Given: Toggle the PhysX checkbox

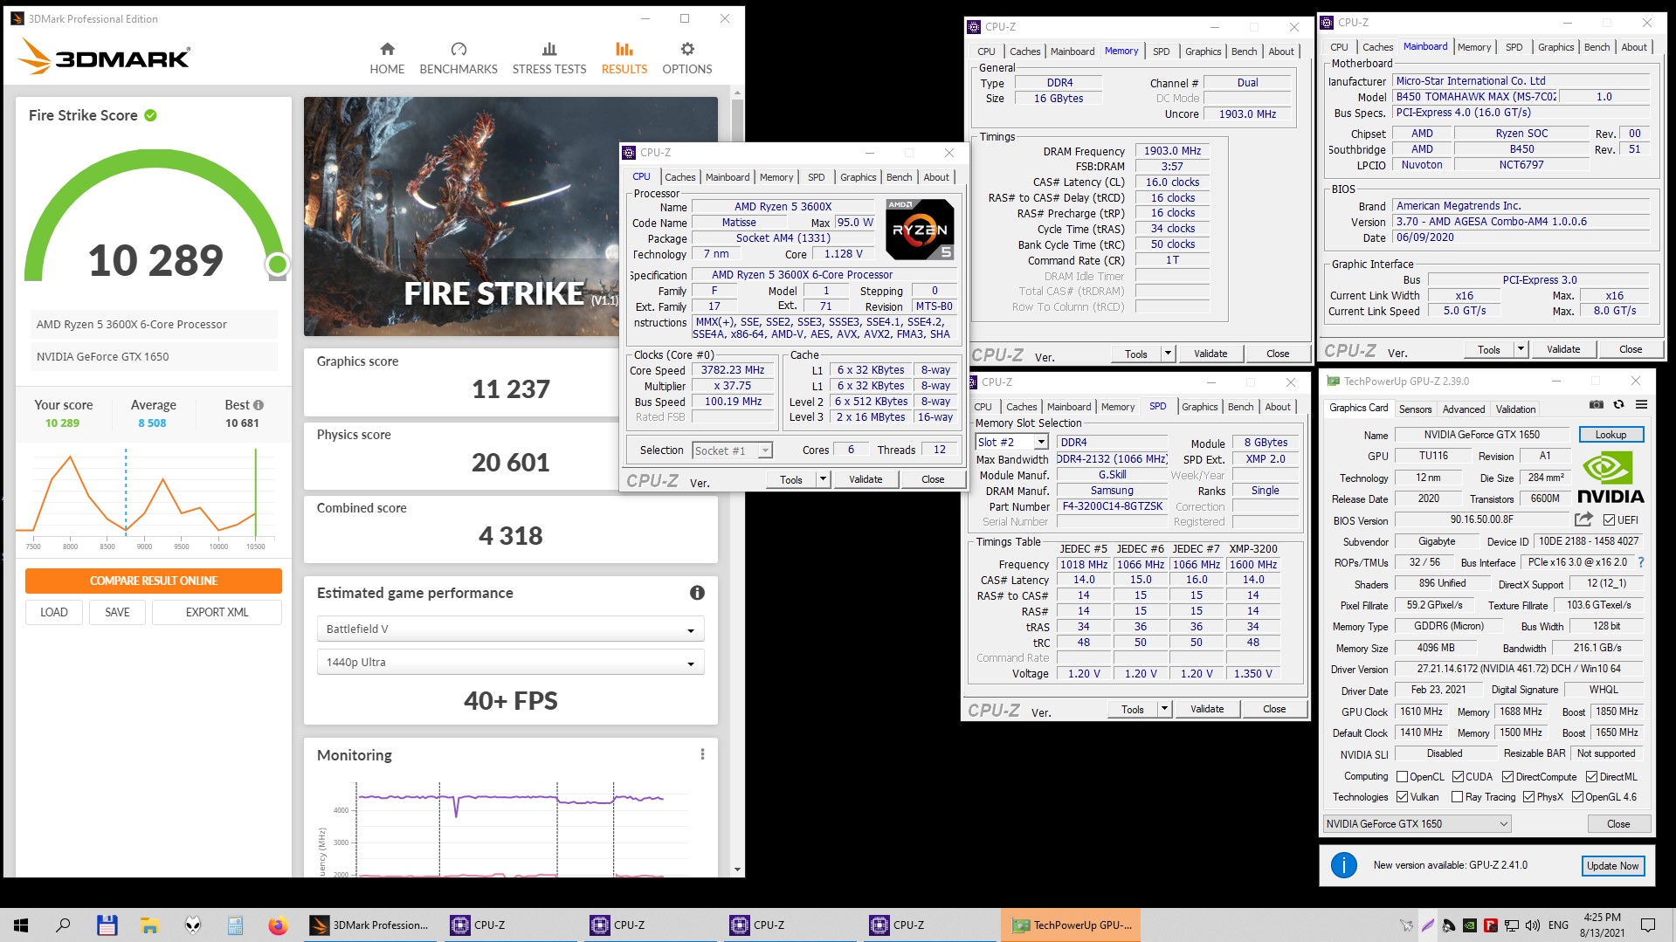Looking at the screenshot, I should tap(1528, 797).
